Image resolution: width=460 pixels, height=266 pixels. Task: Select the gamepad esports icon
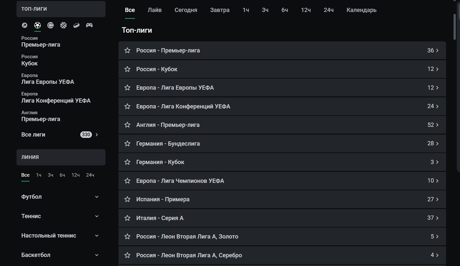89,25
